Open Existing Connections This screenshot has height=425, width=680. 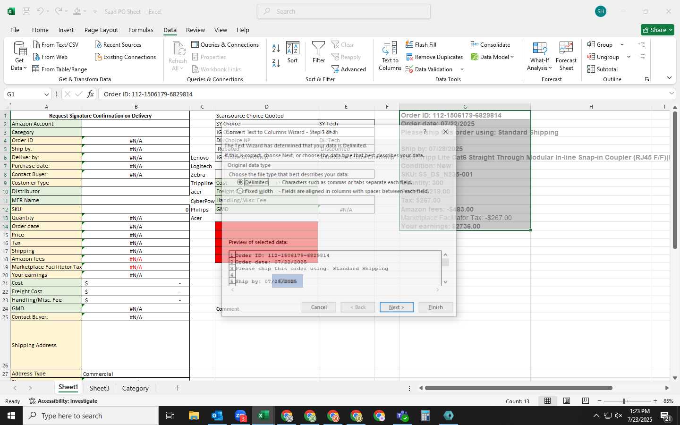pos(125,57)
